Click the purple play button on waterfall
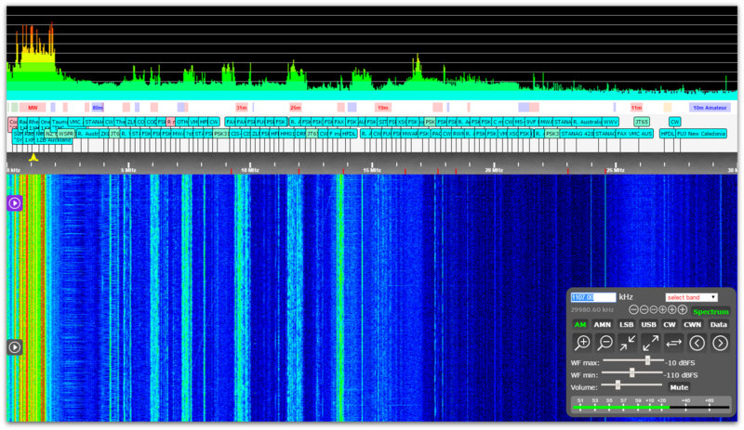744x430 pixels. click(15, 202)
